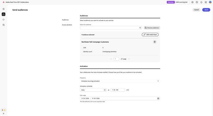213x116 pixels.
Task: Click 'Adobe Real-Time CDP Collaboration' title
Action: click(17, 2)
